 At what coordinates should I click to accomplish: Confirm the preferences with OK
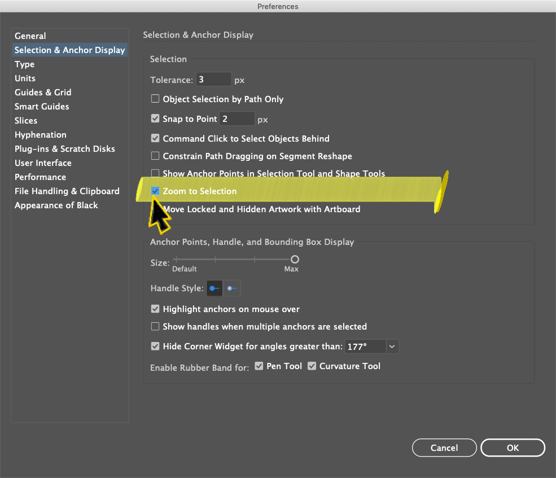513,448
